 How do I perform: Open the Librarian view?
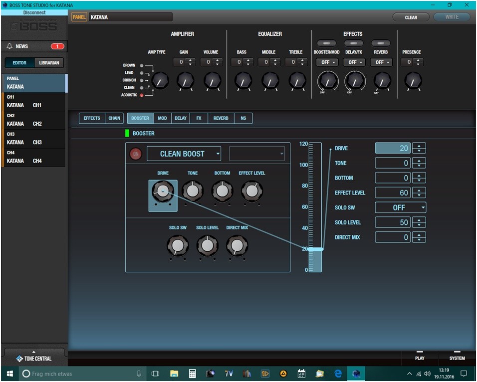(x=49, y=63)
